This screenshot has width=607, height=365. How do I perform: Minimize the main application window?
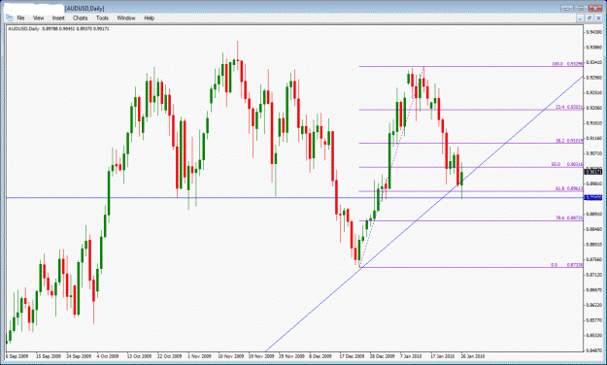coord(567,8)
